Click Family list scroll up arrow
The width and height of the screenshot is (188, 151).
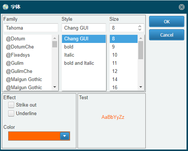55,38
